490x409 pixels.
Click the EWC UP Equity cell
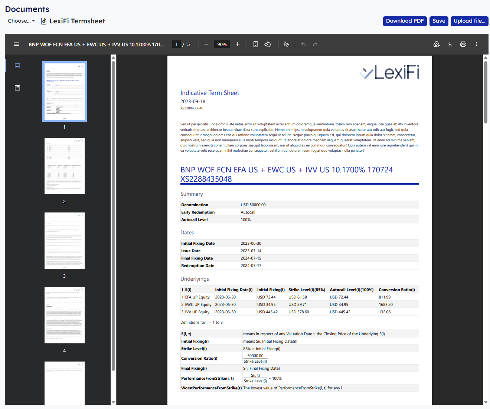198,304
